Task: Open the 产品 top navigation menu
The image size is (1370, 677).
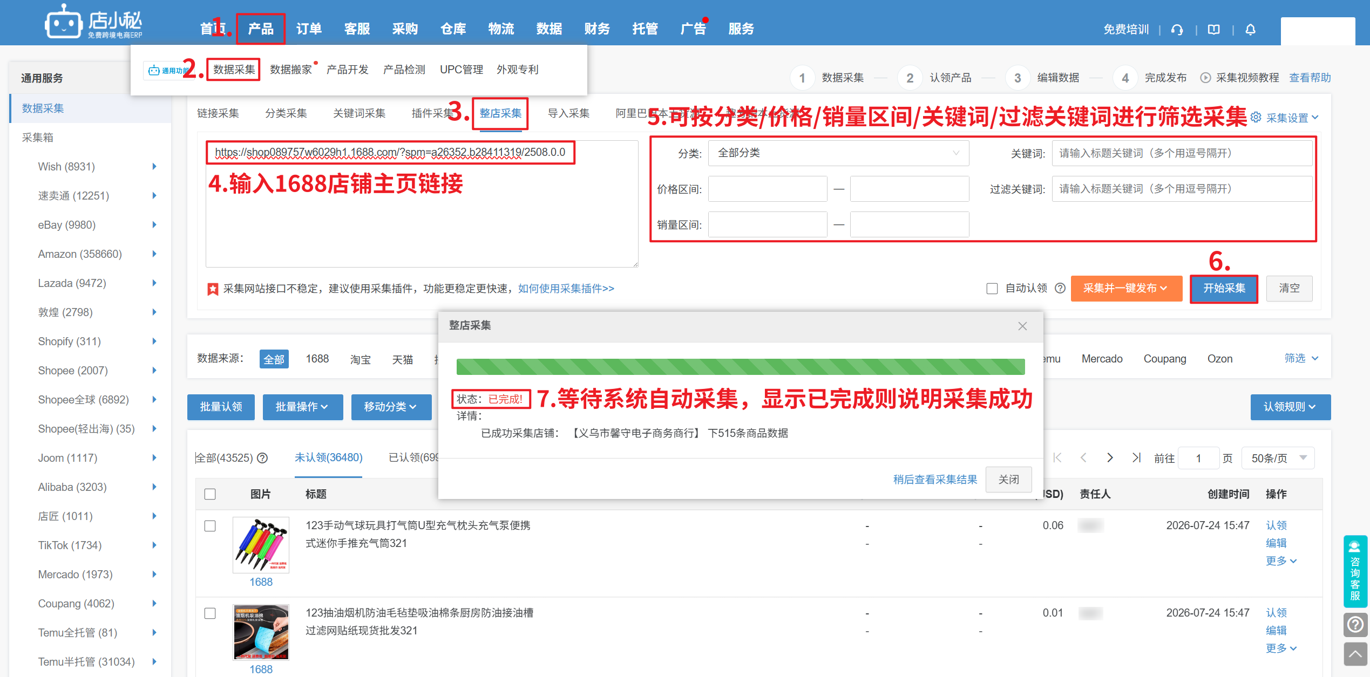Action: tap(261, 29)
